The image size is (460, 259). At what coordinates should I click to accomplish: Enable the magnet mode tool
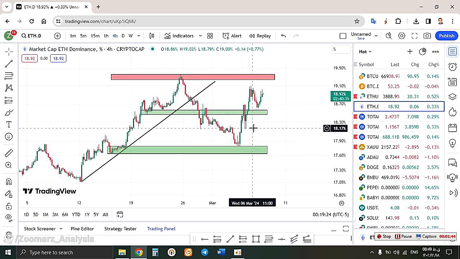click(9, 182)
